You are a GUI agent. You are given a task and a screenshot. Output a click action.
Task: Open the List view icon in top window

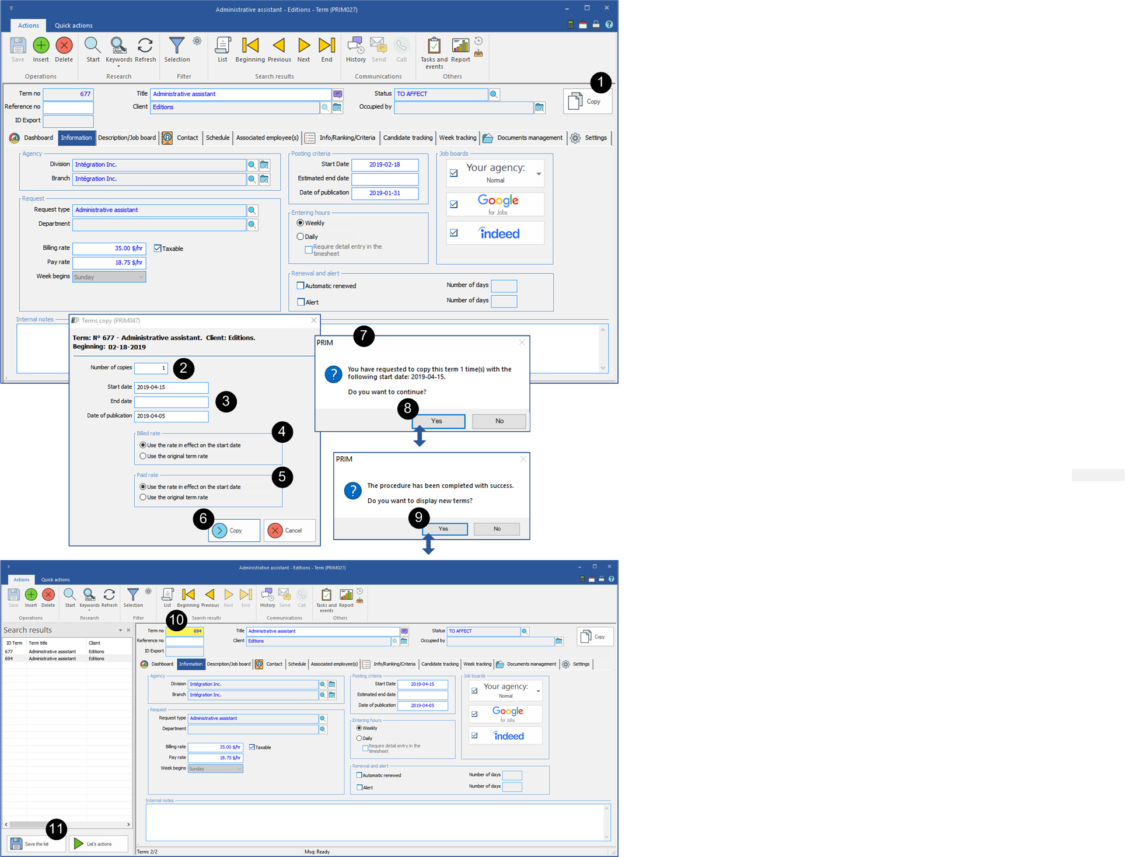click(x=222, y=46)
